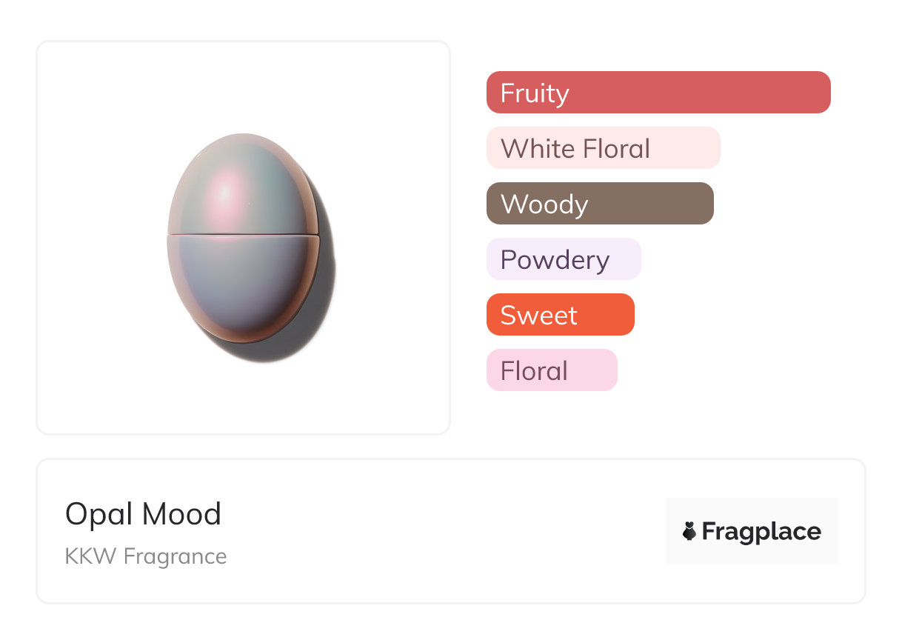Select the White Floral accord bar

pyautogui.click(x=603, y=148)
